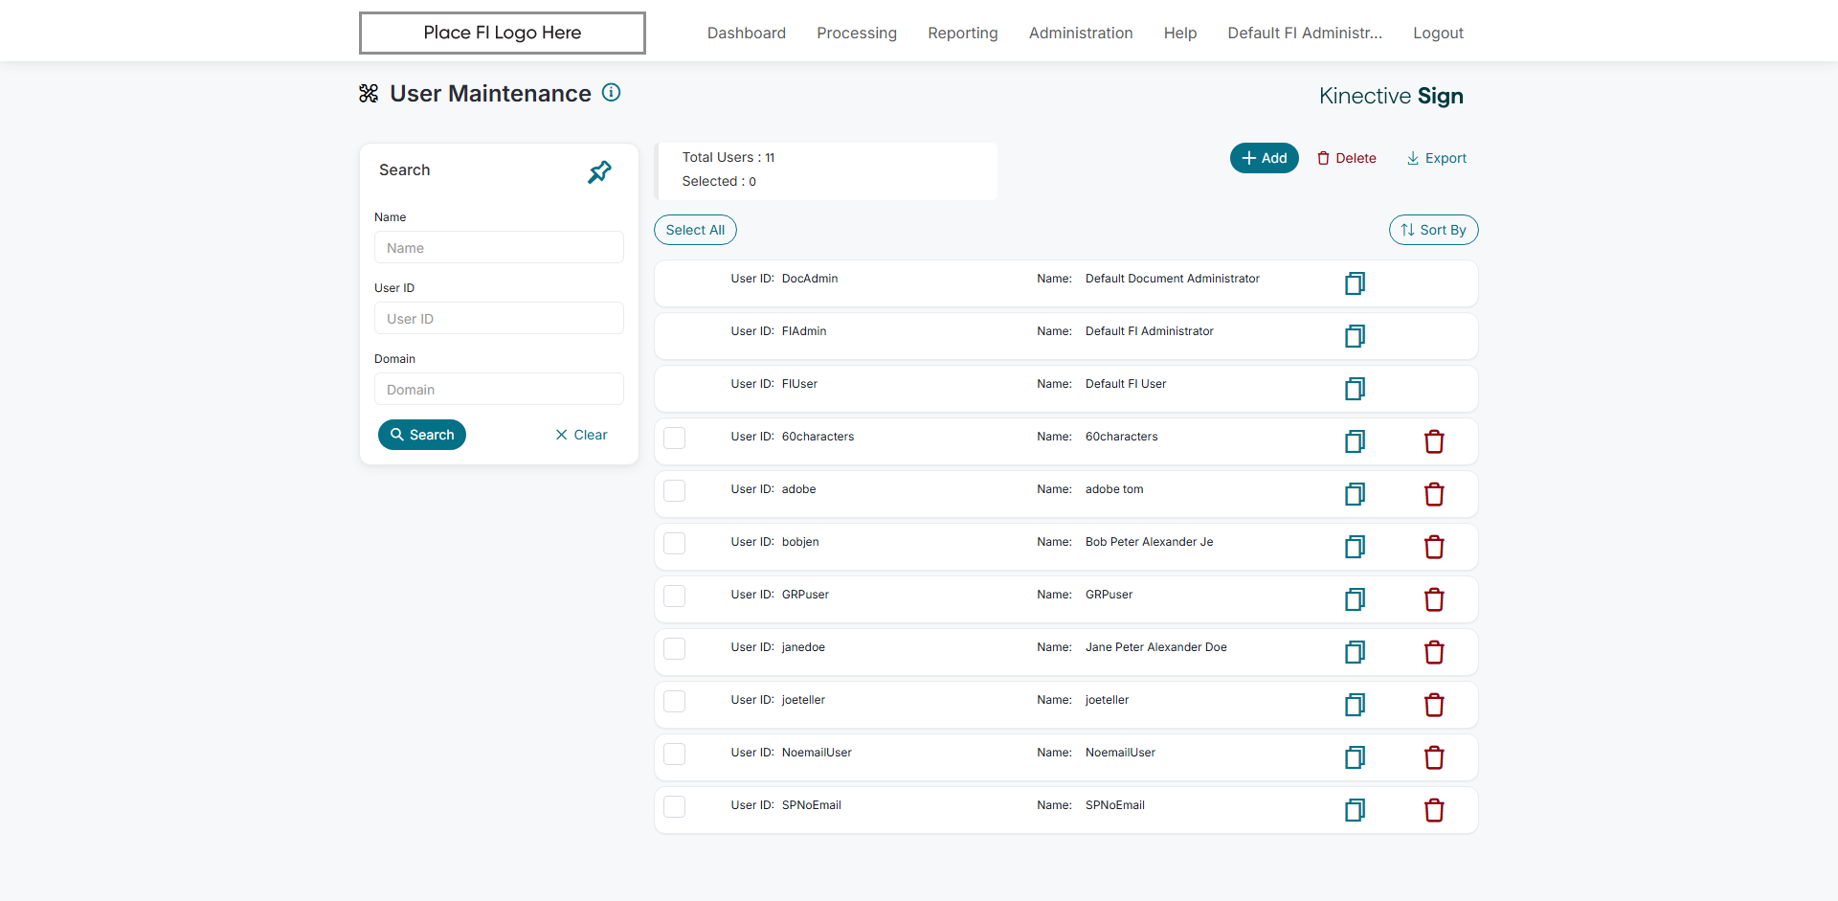Viewport: 1838px width, 901px height.
Task: Delete the NoemailUser user via trash icon
Action: coord(1434,757)
